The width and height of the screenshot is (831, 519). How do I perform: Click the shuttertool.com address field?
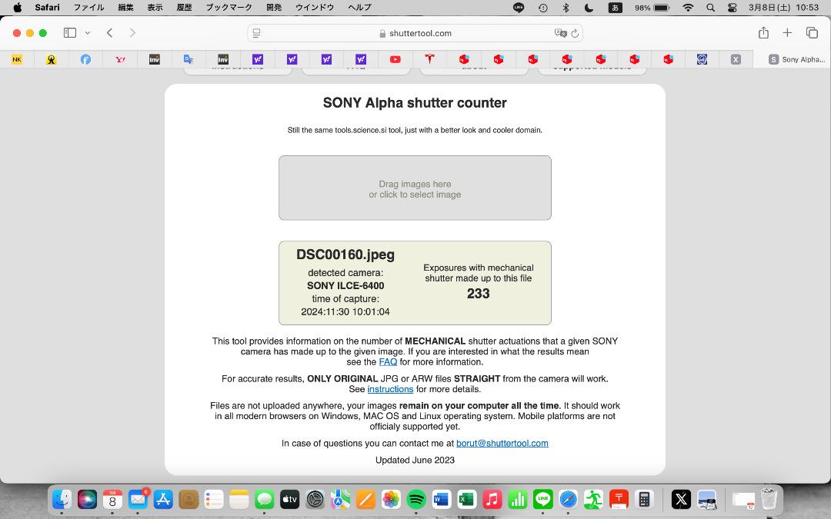tap(415, 33)
